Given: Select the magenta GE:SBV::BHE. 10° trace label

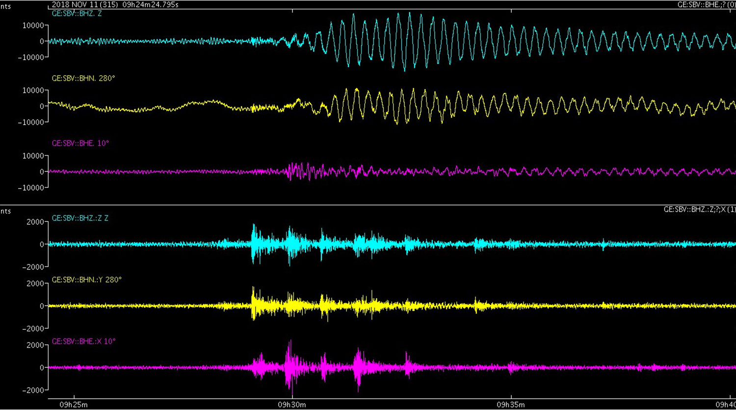Looking at the screenshot, I should [x=80, y=144].
